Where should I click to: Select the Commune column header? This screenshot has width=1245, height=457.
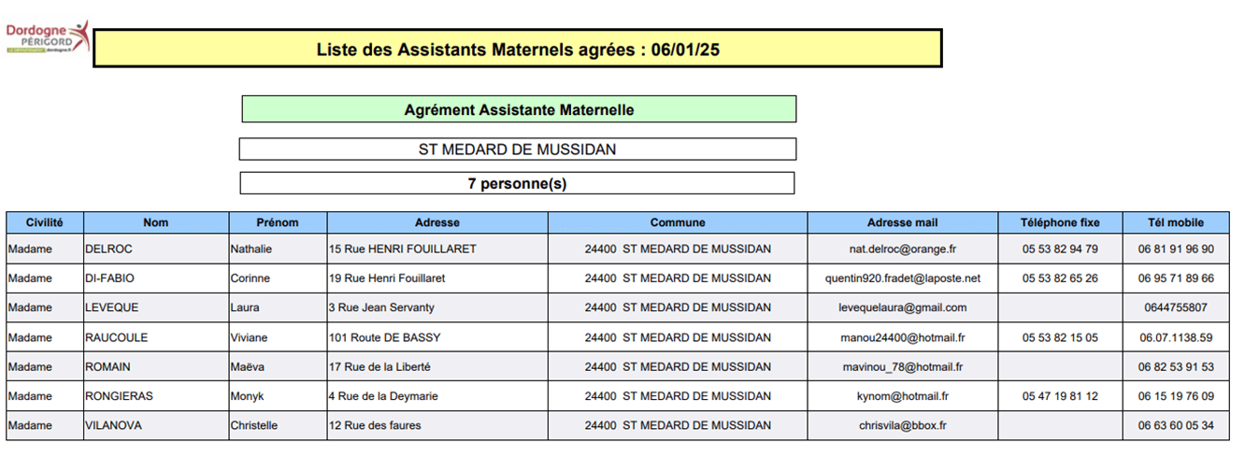[678, 222]
